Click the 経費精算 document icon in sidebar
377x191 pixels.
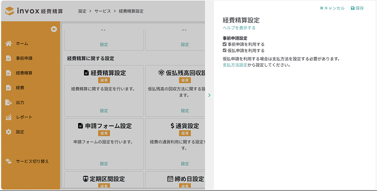(x=8, y=73)
